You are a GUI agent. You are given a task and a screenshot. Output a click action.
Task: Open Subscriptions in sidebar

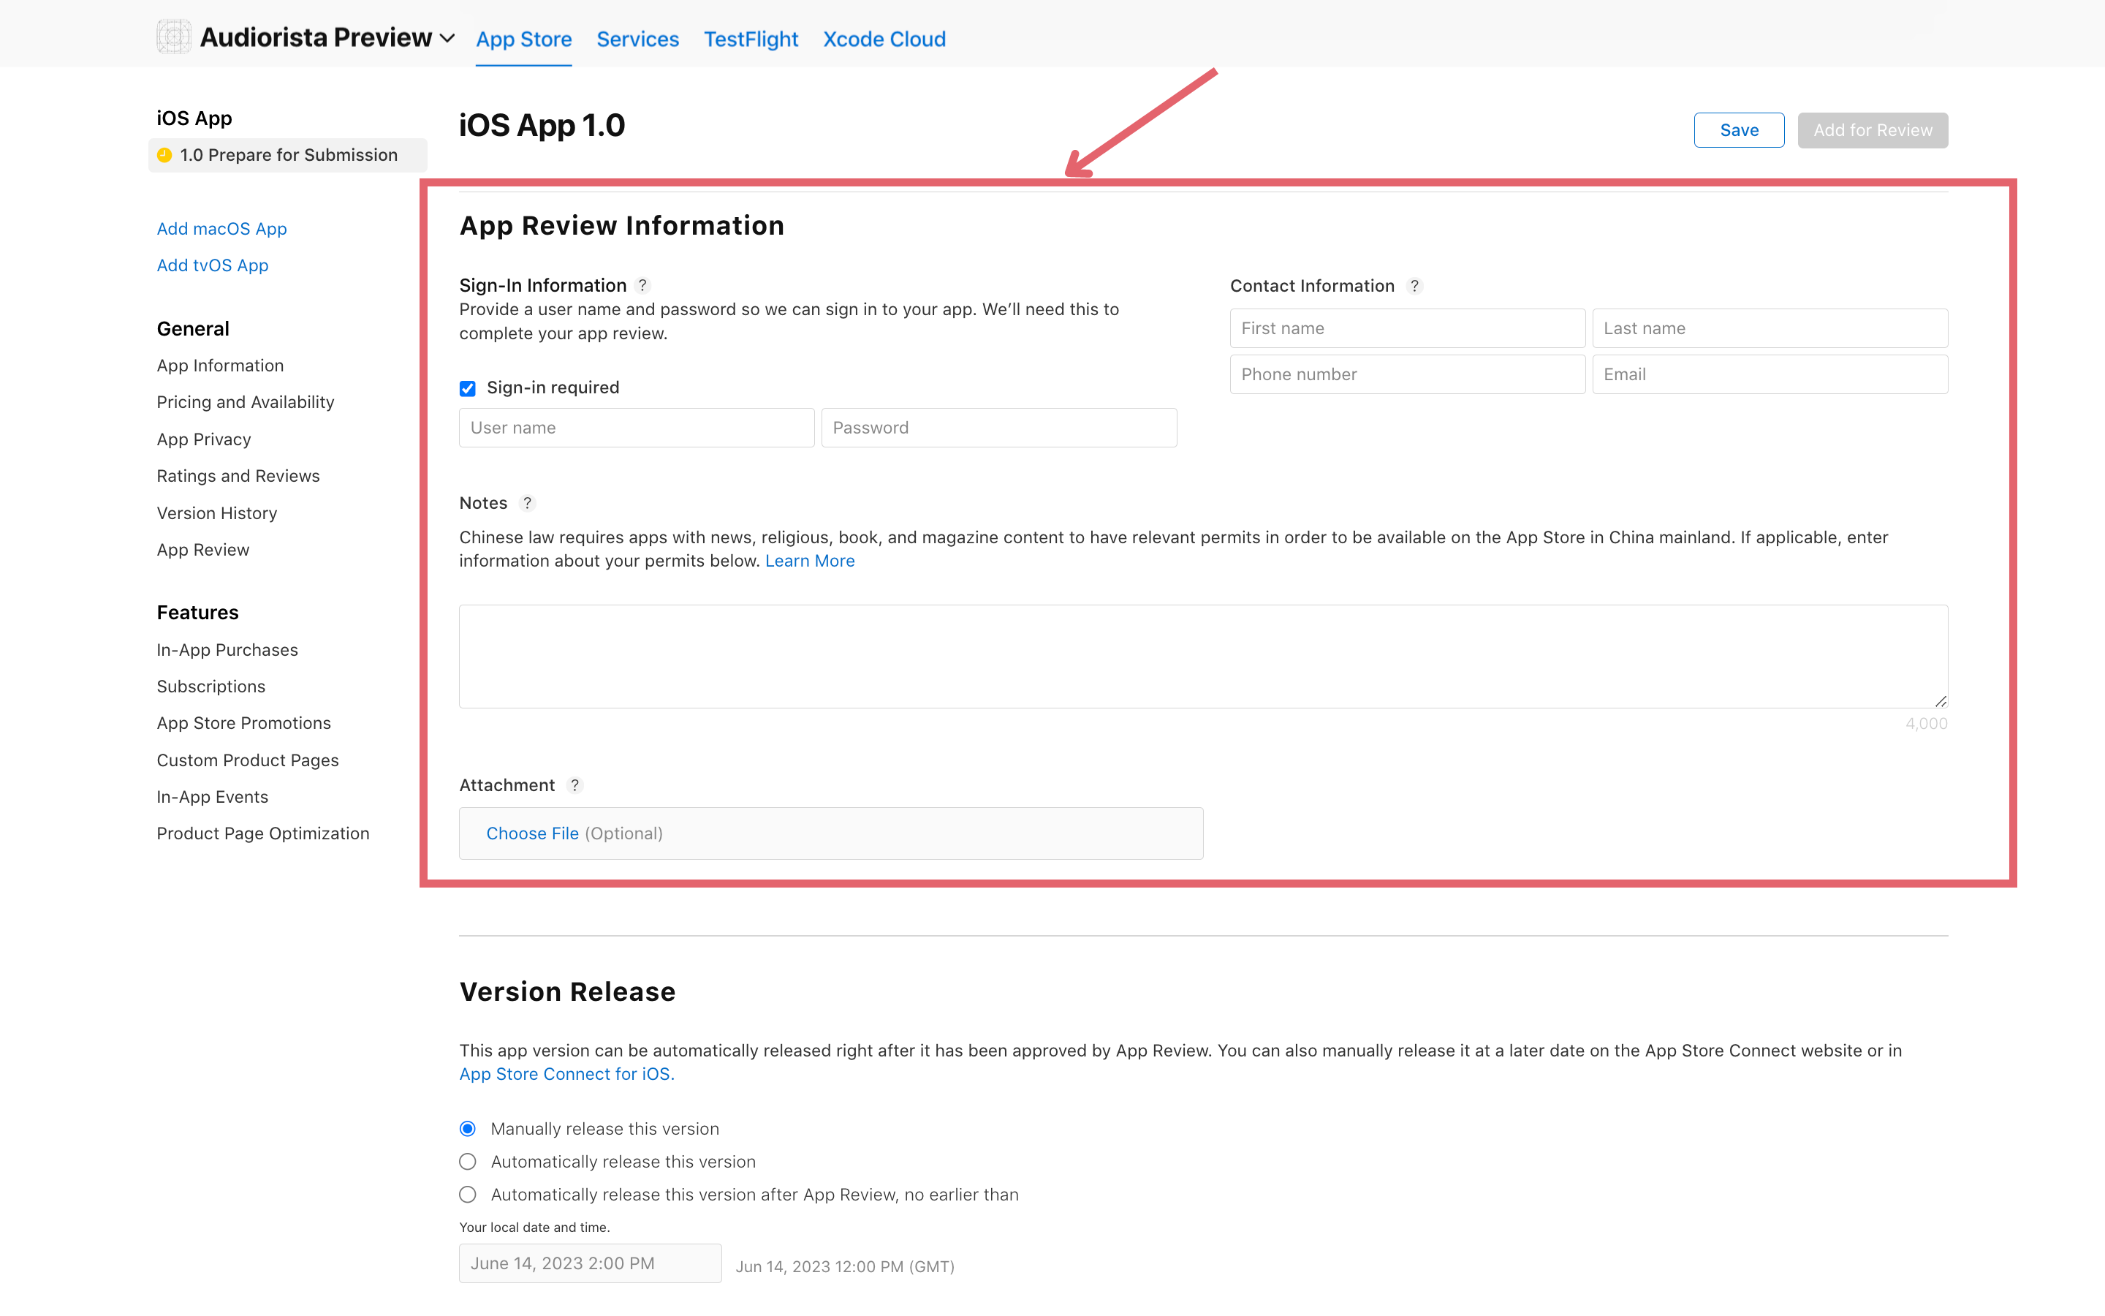click(210, 687)
